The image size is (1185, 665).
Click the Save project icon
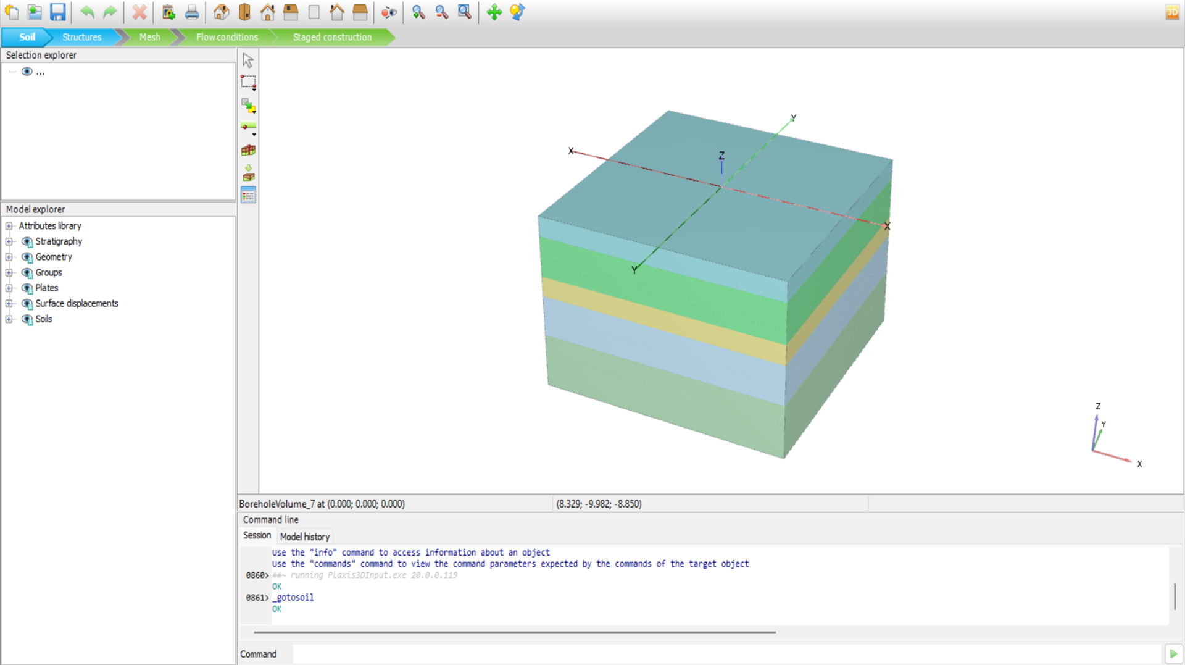tap(57, 12)
